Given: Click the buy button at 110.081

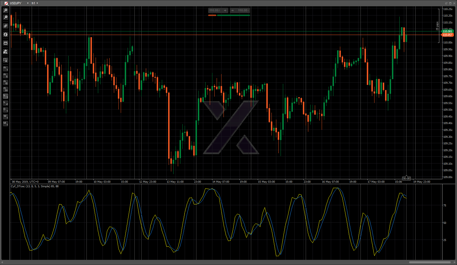Looking at the screenshot, I should point(240,11).
